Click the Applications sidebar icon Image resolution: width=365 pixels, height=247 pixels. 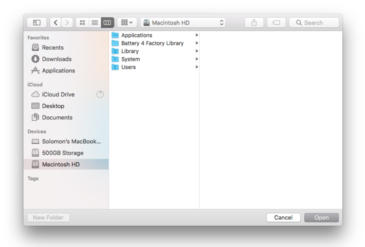pos(36,71)
